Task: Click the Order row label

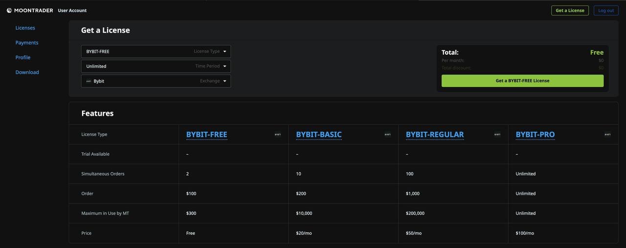Action: tap(87, 194)
